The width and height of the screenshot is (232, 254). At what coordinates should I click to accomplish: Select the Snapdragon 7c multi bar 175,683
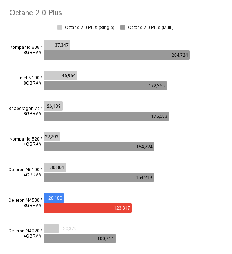(106, 116)
